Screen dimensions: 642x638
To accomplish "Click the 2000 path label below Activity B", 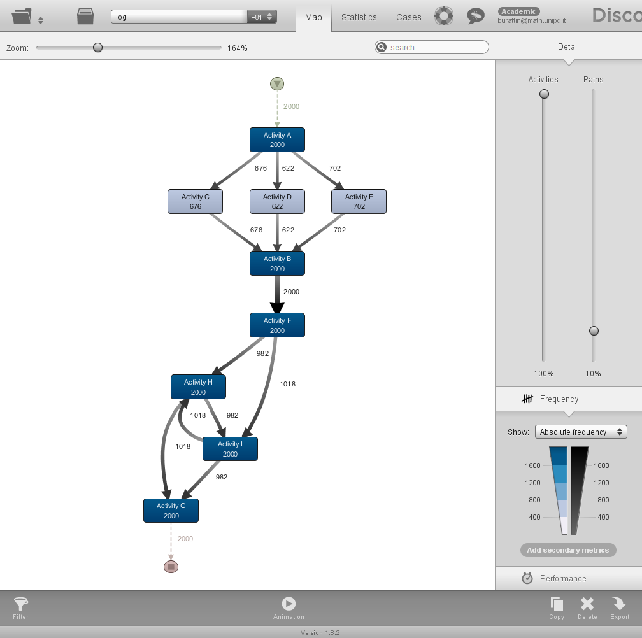I will click(291, 292).
